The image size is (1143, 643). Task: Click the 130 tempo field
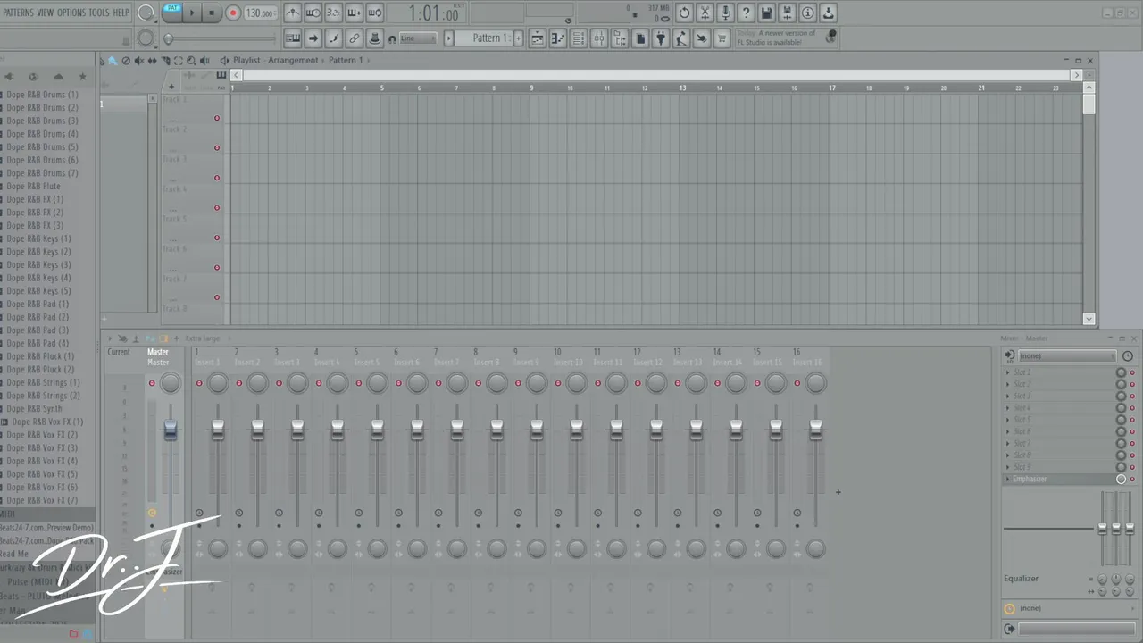[260, 13]
